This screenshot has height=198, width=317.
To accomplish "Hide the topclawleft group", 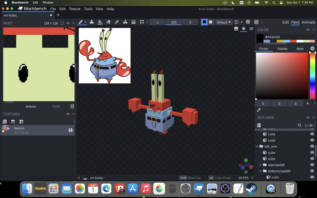I will 312,165.
